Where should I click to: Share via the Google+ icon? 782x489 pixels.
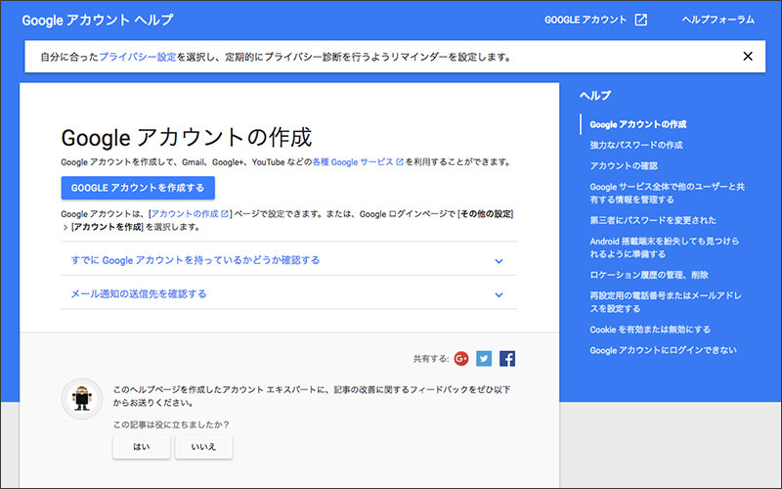click(461, 358)
